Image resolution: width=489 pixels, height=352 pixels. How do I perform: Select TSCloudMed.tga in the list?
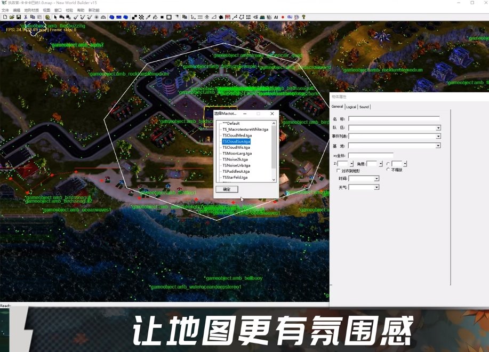click(x=237, y=135)
